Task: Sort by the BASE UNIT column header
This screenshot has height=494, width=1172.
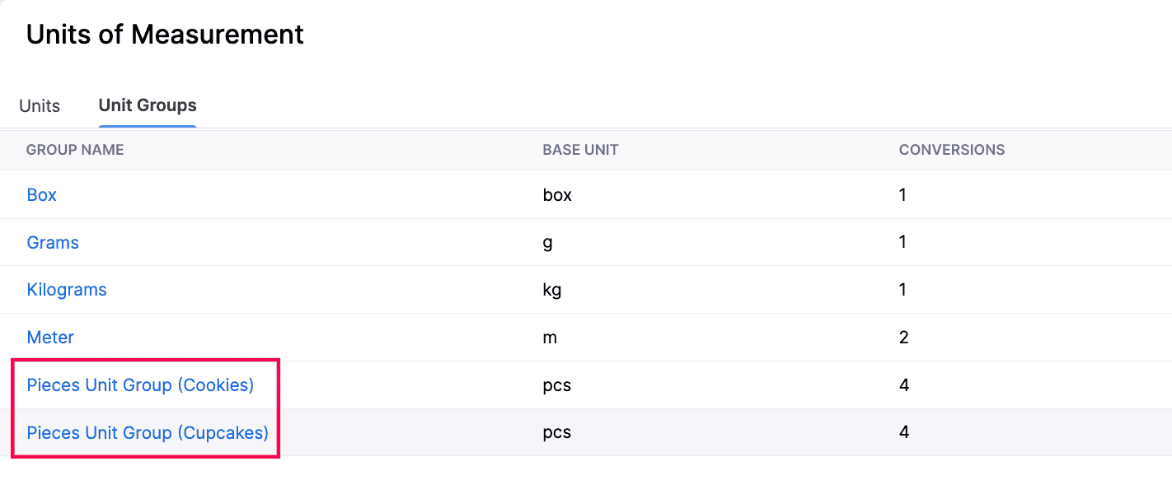Action: 580,149
